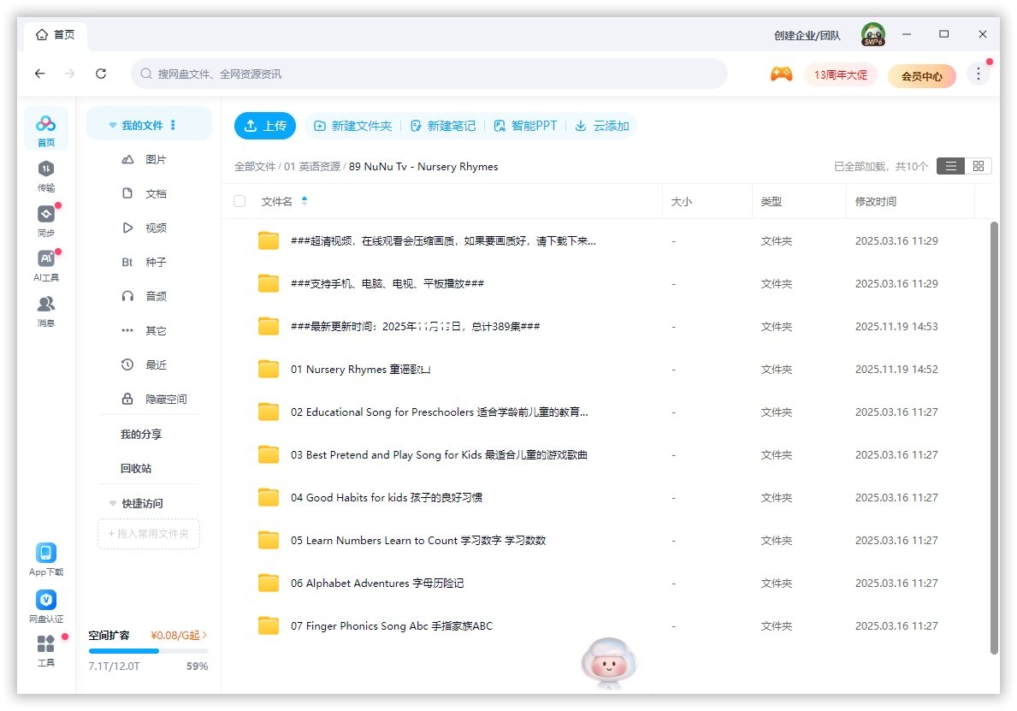Open AI工具 from the left sidebar

(x=45, y=265)
